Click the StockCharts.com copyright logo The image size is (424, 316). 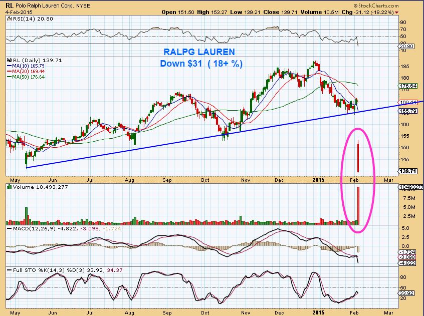pyautogui.click(x=376, y=6)
